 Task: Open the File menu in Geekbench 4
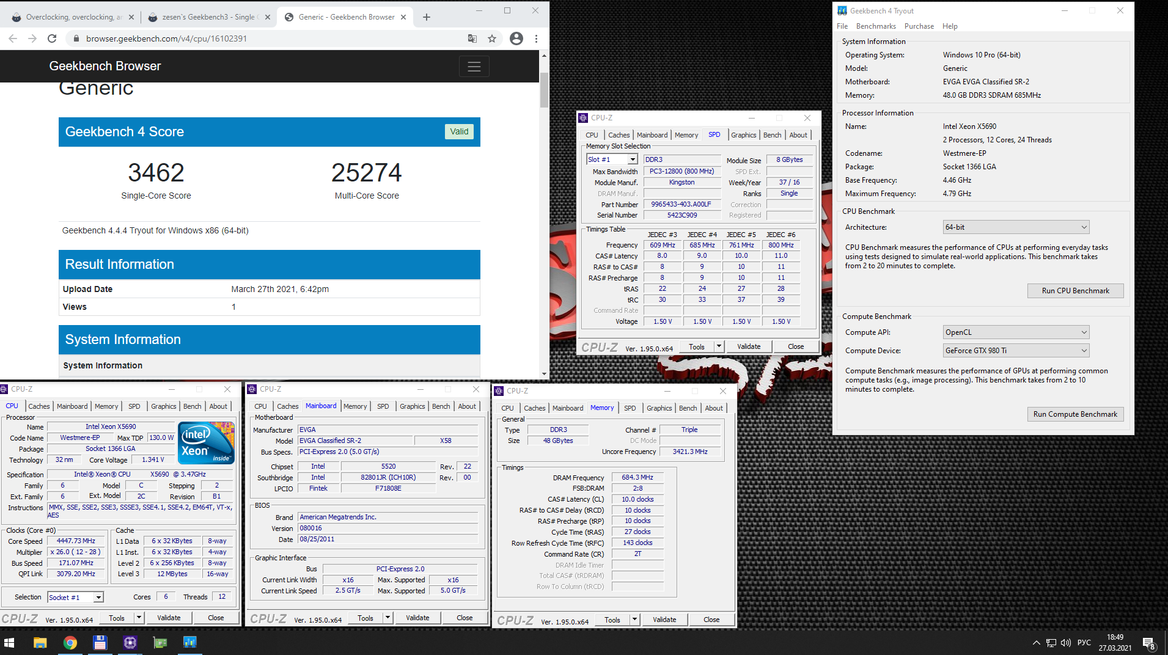(842, 26)
